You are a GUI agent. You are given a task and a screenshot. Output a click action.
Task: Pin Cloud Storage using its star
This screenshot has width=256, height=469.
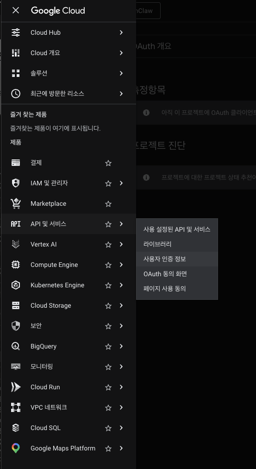pos(108,306)
